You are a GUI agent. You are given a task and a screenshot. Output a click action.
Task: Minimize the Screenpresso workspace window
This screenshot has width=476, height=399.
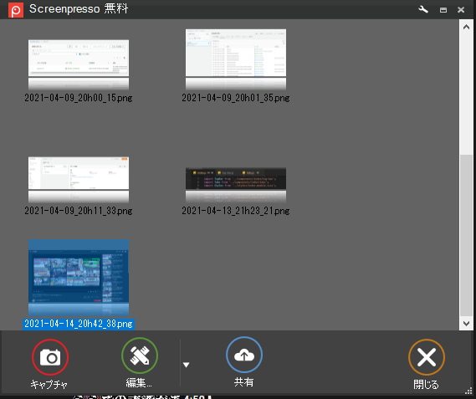pyautogui.click(x=443, y=10)
